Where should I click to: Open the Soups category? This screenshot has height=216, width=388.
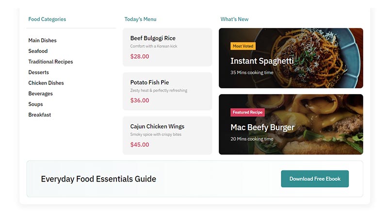[x=35, y=104]
